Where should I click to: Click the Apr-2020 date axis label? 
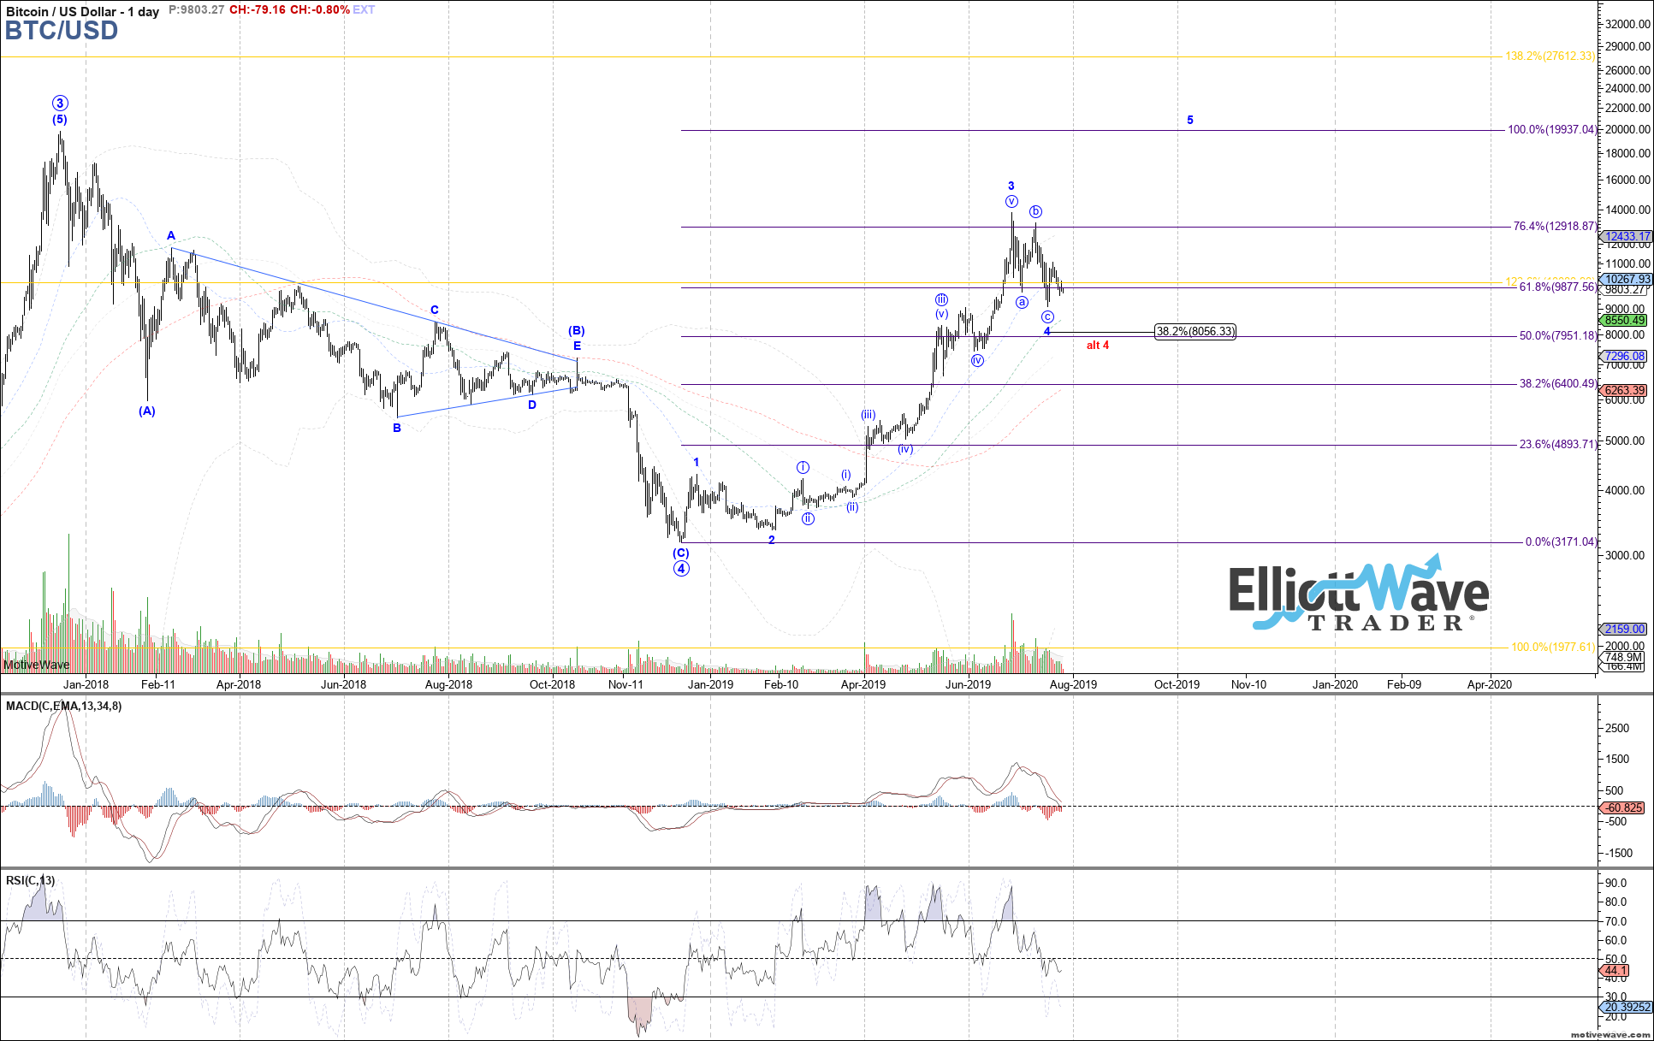[x=1490, y=685]
